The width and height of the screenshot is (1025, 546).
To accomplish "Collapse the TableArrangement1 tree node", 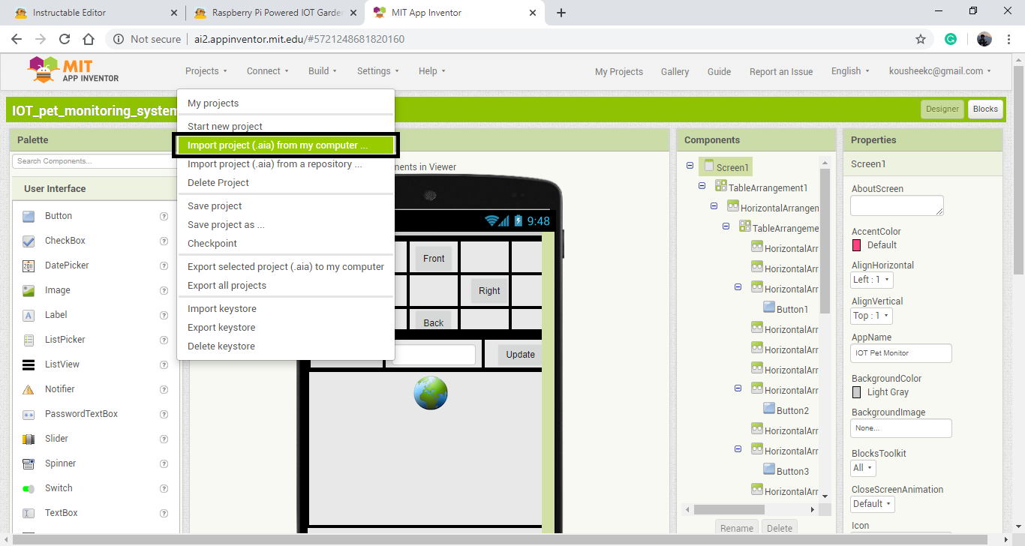I will [702, 187].
